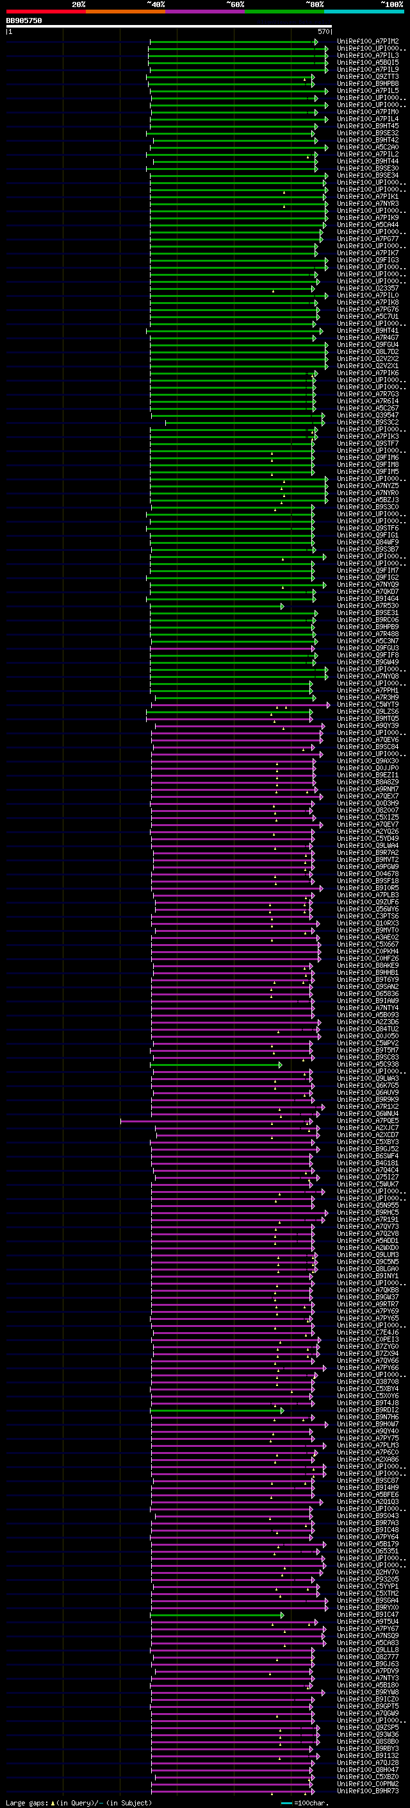Image resolution: width=410 pixels, height=1808 pixels.
Task: Open hit UniRef100_B9HPB8
Action: (x=368, y=83)
